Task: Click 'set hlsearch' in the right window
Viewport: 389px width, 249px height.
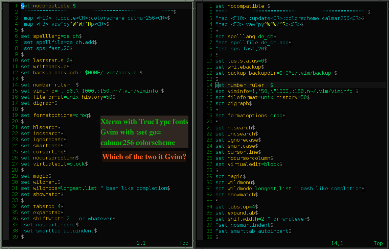Action: tap(234, 128)
